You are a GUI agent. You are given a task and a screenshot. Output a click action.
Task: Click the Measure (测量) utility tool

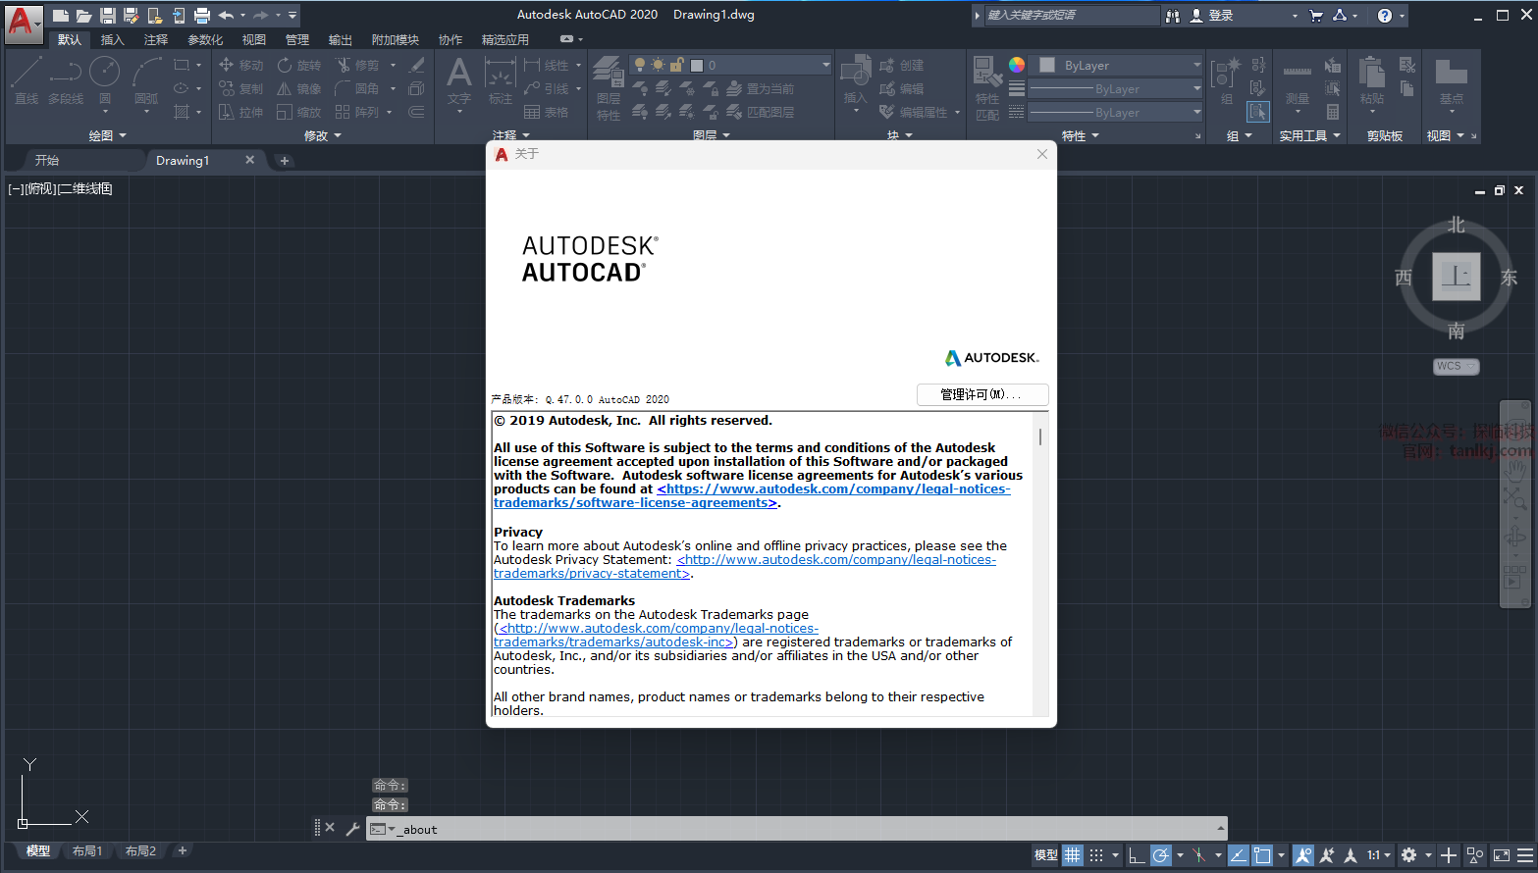click(1297, 82)
